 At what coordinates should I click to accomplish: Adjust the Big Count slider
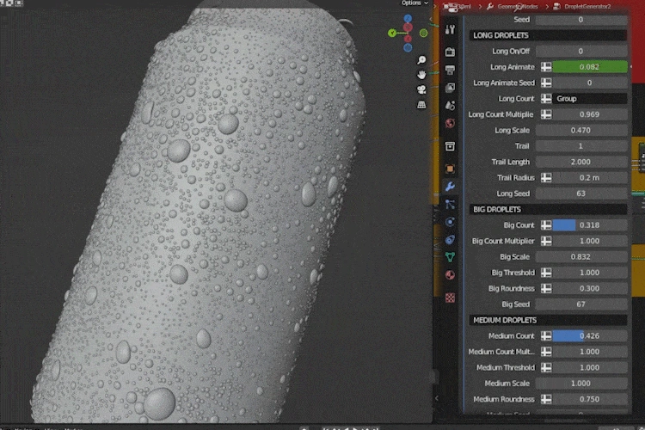click(x=590, y=225)
